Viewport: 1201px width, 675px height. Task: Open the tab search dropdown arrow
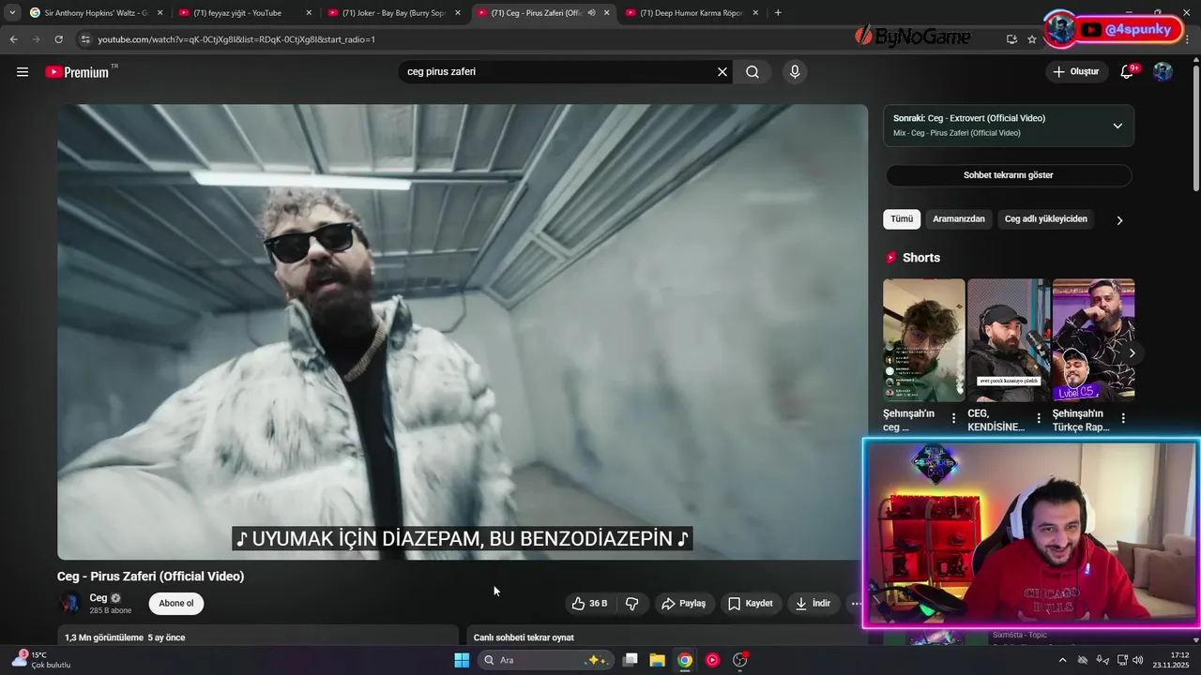pyautogui.click(x=12, y=12)
